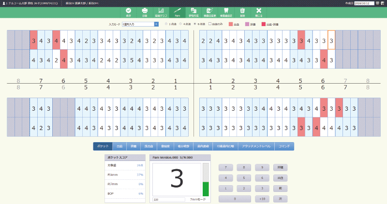
Task: Select the 1点法 radio button
Action: (x=166, y=24)
